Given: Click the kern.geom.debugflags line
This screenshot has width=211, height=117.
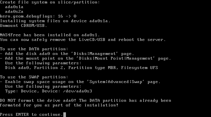Looking at the screenshot, I should [38, 16].
